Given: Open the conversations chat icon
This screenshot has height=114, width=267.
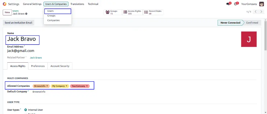Looking at the screenshot, I should 228,4.
